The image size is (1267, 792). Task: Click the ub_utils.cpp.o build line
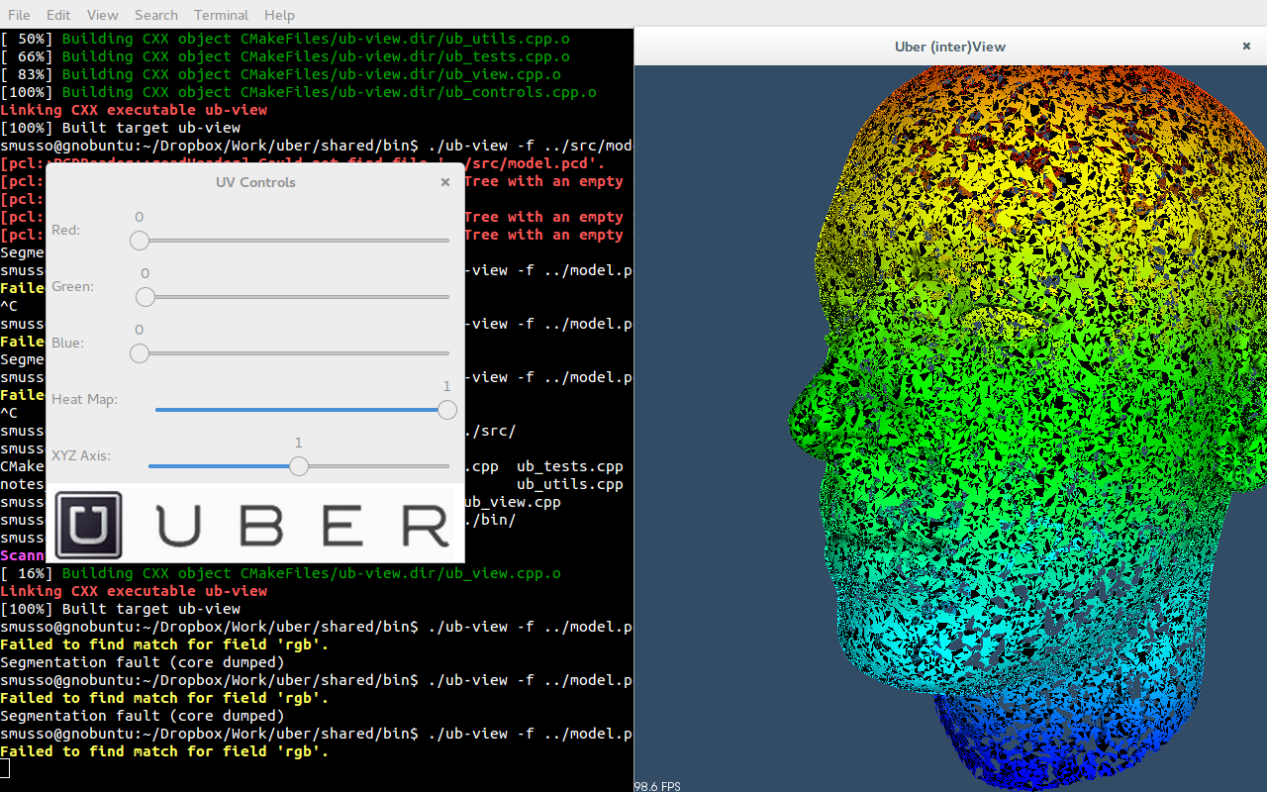(x=285, y=39)
